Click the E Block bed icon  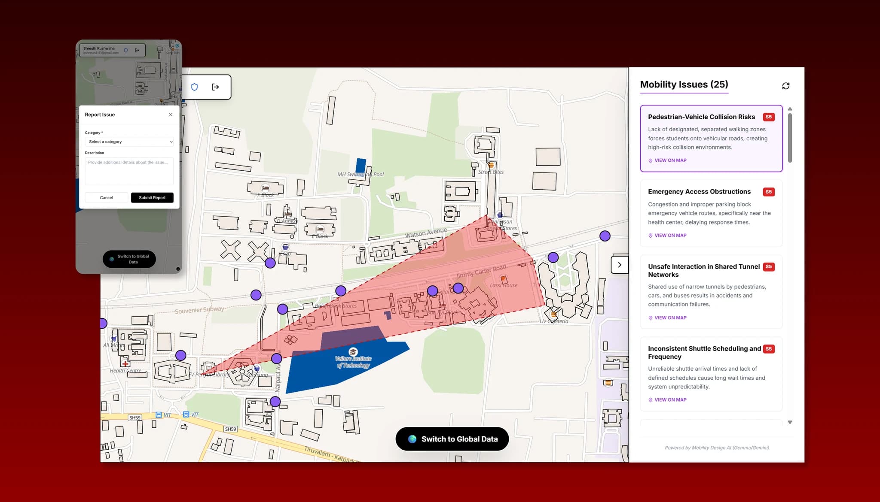(320, 229)
